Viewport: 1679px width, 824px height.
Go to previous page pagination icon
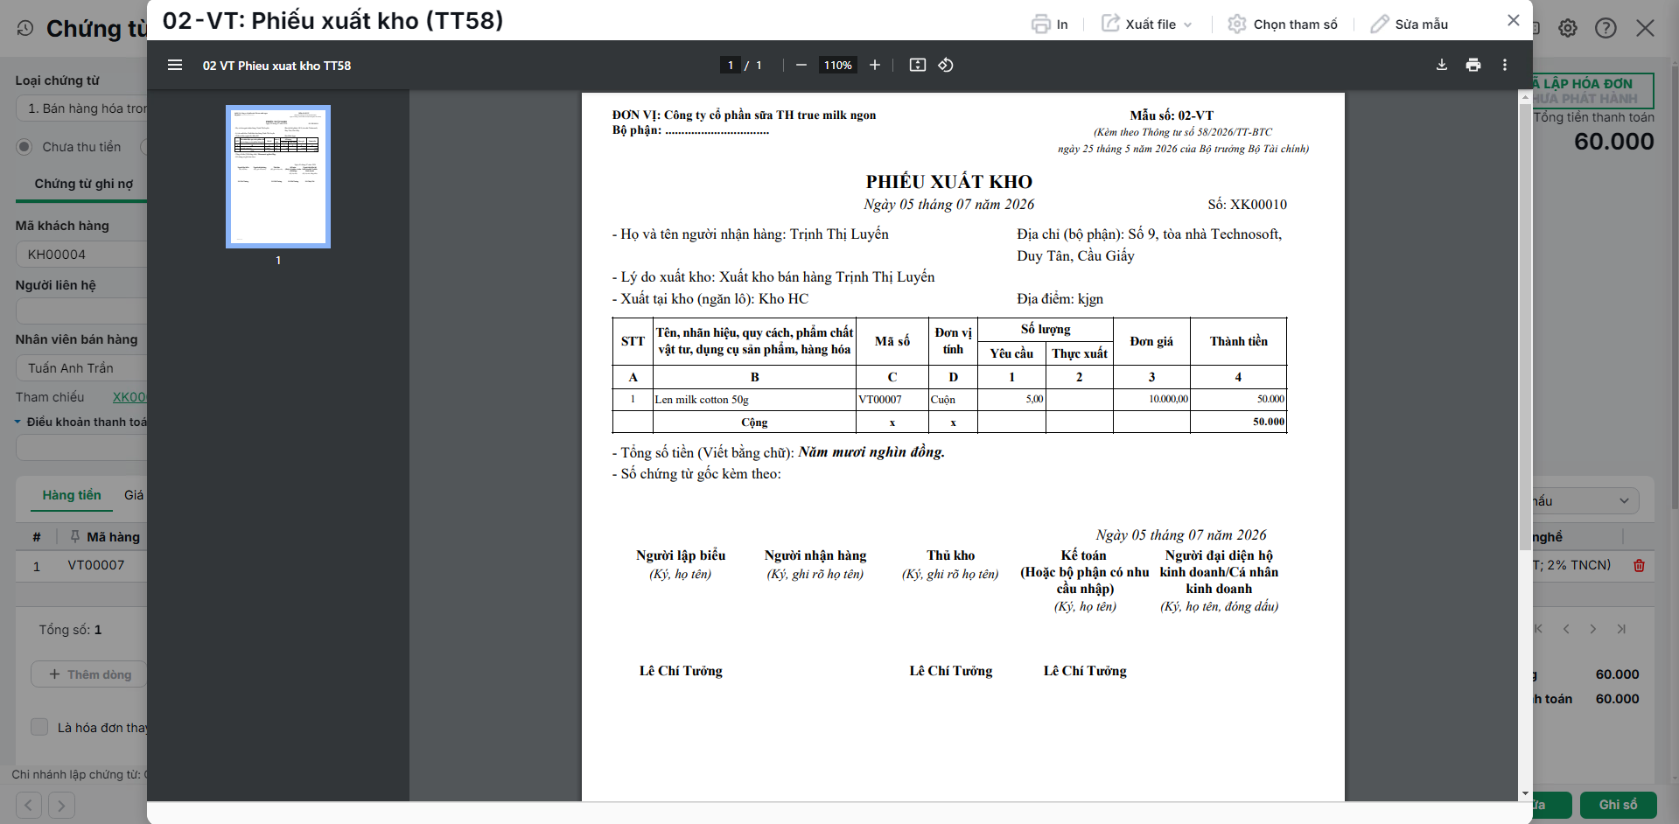[x=1566, y=629]
